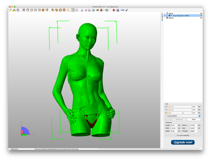
Task: Select the 'top (repaired)' part in tree
Action: 181,16
